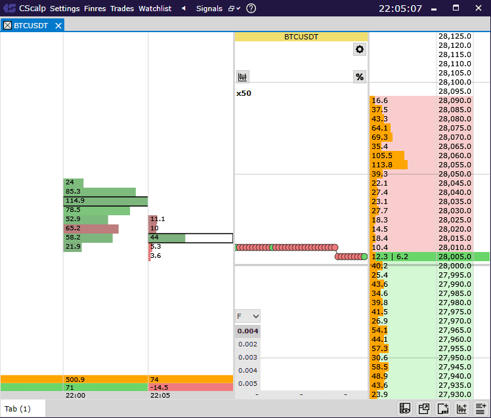Click the -14.5 delta cell
Screen dimensions: 491x418
(191, 387)
